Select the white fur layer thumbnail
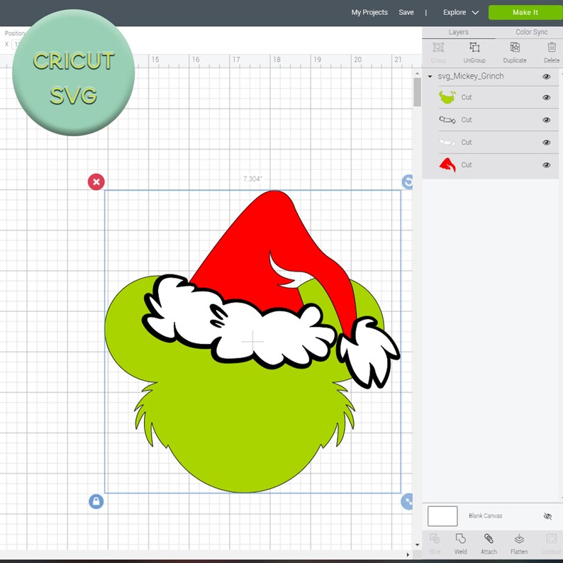Viewport: 563px width, 563px height. tap(447, 143)
